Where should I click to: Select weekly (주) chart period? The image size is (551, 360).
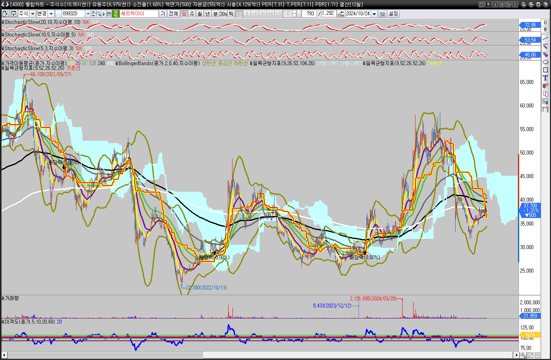coord(192,14)
